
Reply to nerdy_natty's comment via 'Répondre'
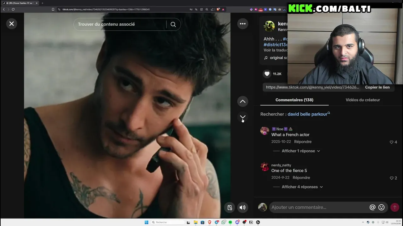tap(301, 177)
